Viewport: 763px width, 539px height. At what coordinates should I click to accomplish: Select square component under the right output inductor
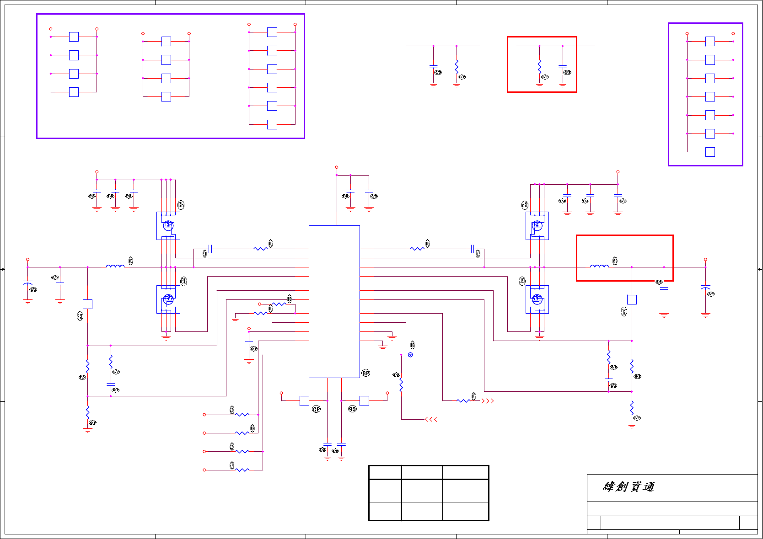click(632, 299)
